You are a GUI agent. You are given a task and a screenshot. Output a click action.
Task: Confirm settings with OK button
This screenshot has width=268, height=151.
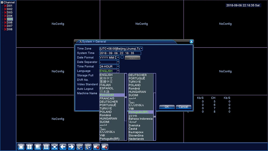click(x=167, y=107)
